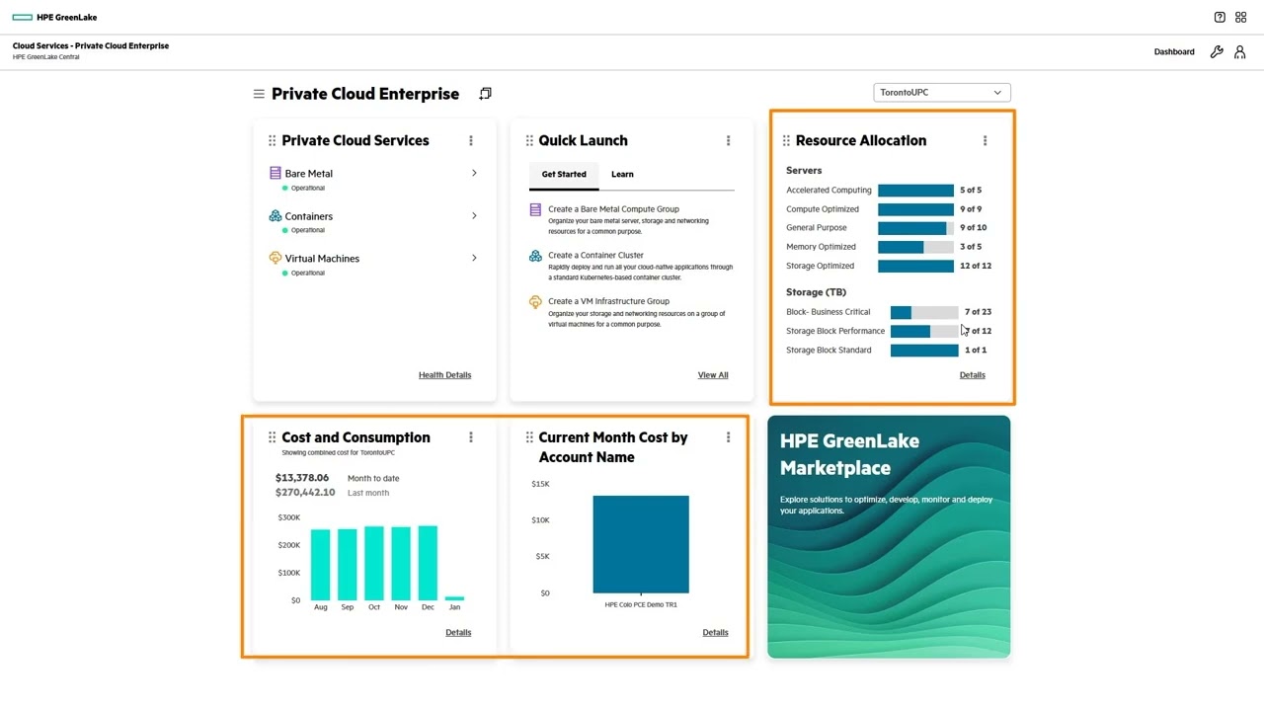Open Details link in Resource Allocation

pos(973,375)
